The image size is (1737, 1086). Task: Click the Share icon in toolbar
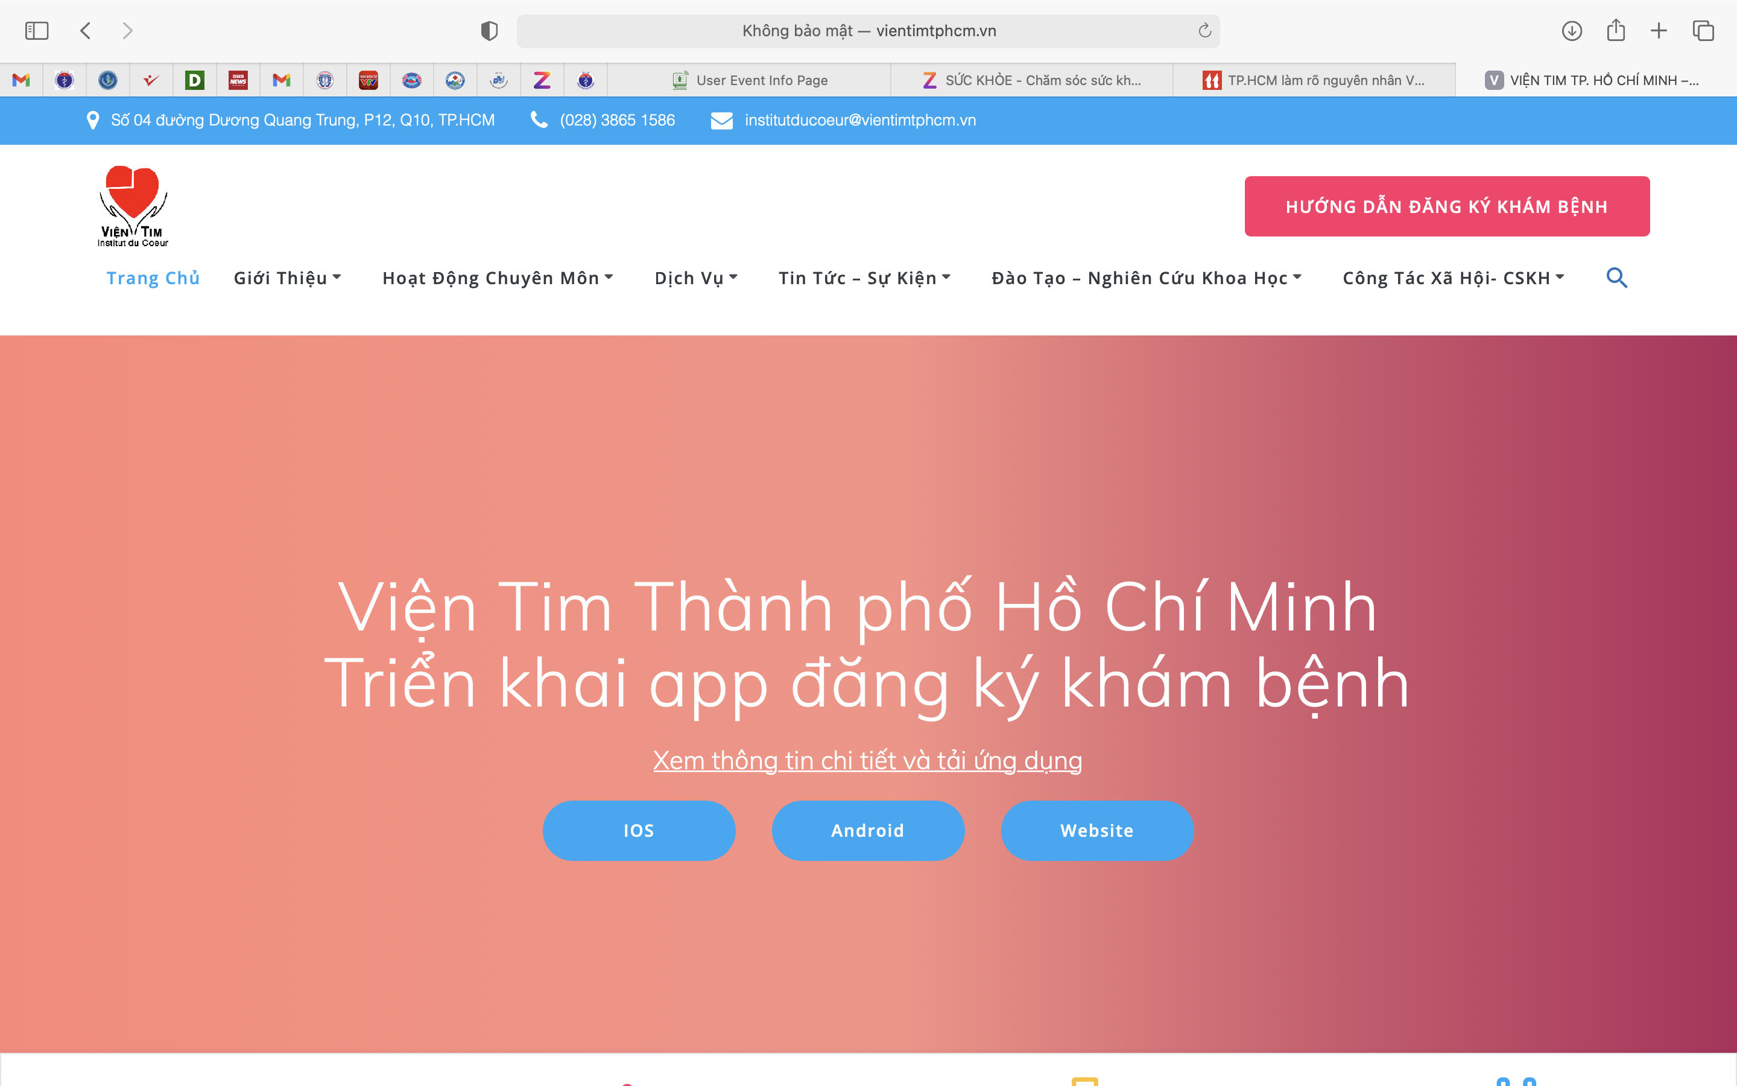(1616, 31)
